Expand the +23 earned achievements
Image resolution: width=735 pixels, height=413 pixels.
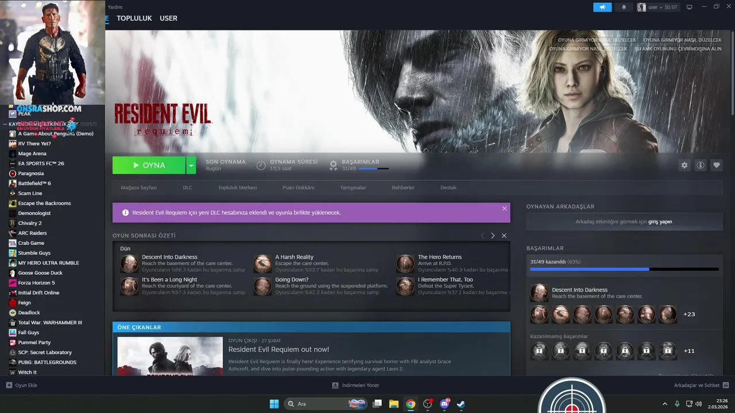coord(689,314)
